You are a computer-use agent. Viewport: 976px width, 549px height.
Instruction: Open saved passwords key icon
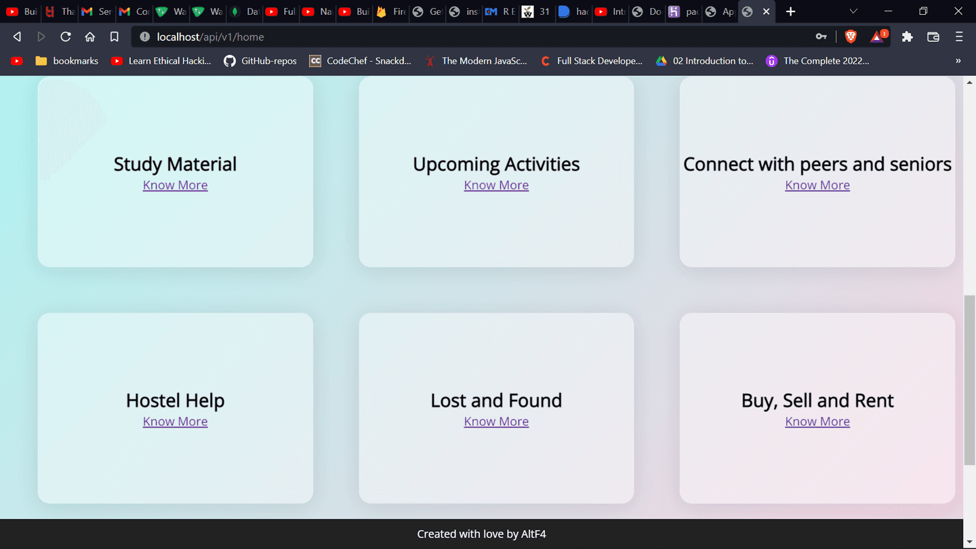pos(821,37)
